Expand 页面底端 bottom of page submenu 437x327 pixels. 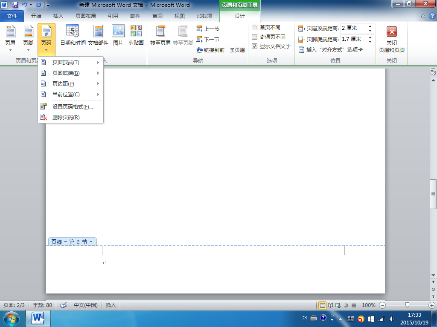[x=70, y=73]
